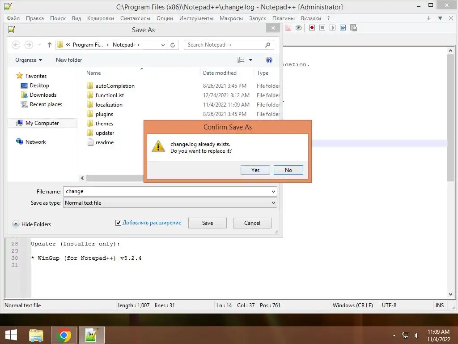Click the Search Notepad++ box
458x344 pixels.
click(229, 45)
